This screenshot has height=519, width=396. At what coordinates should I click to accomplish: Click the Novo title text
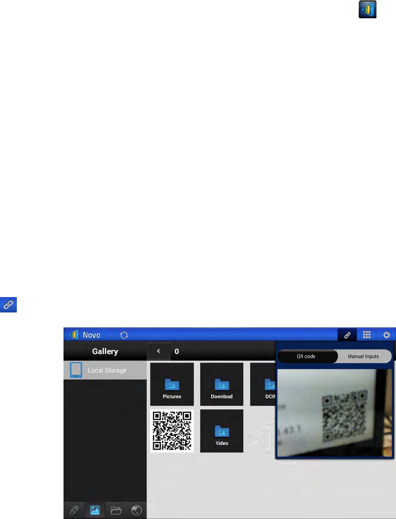(91, 335)
